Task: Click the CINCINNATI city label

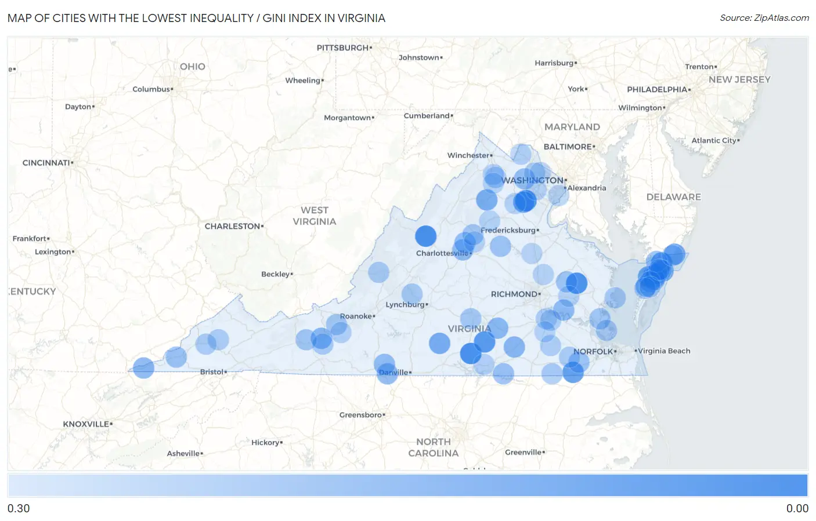Action: [x=46, y=163]
